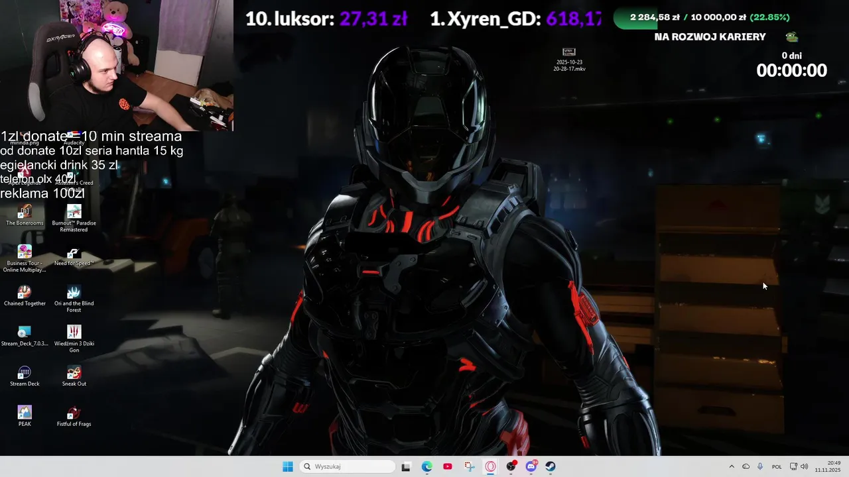Open the Windows Start menu
Viewport: 849px width, 477px height.
click(x=288, y=466)
